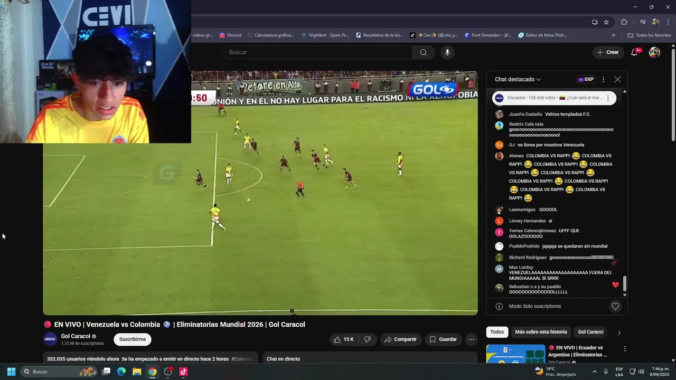Open Ecuador vs Argentina video thumbnail
Image resolution: width=676 pixels, height=380 pixels.
click(515, 354)
